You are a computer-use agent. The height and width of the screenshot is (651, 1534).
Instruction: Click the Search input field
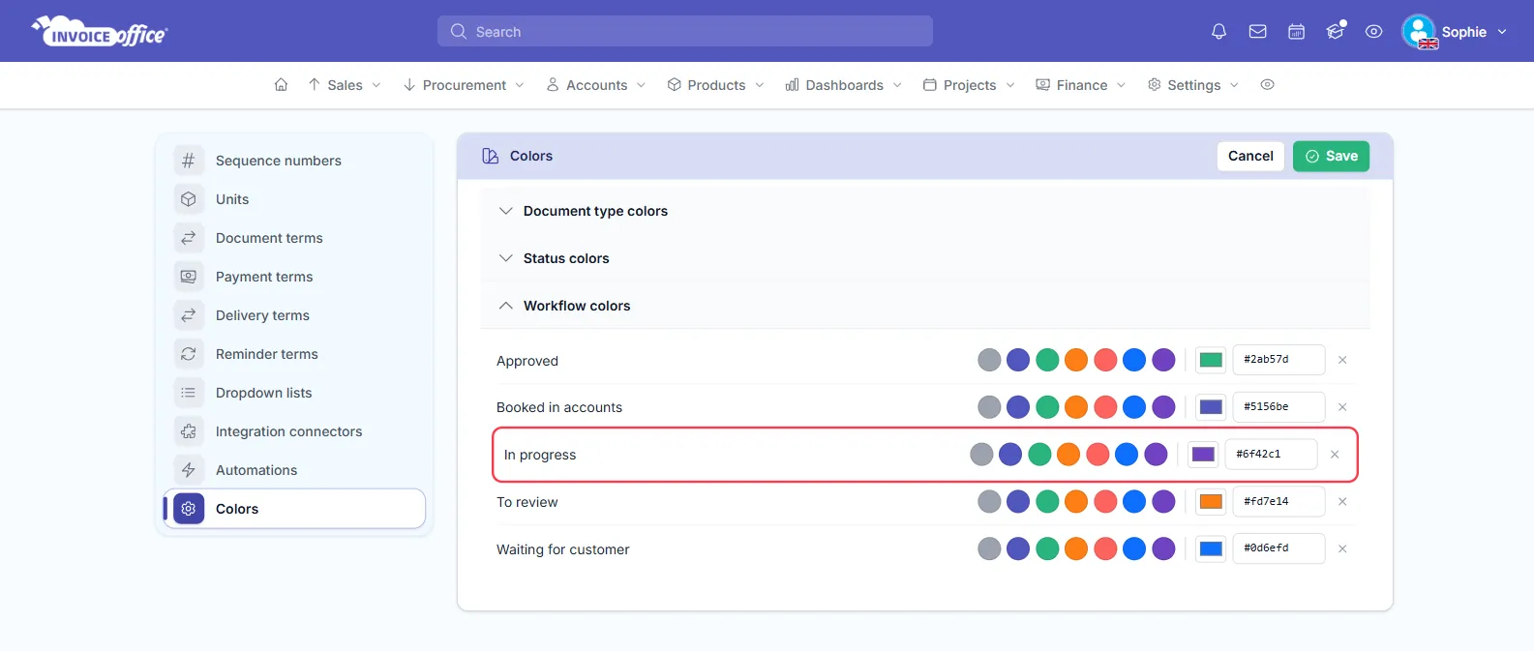(685, 31)
